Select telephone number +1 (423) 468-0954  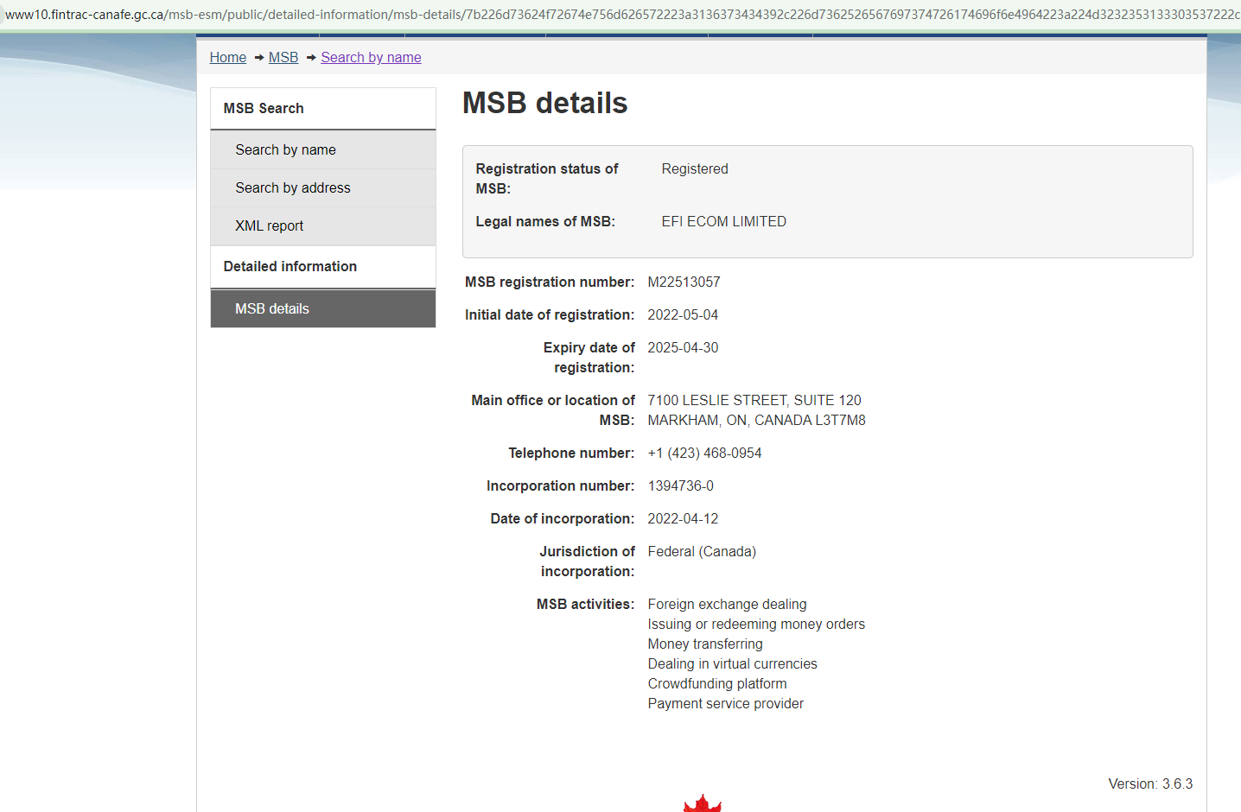[x=705, y=453]
